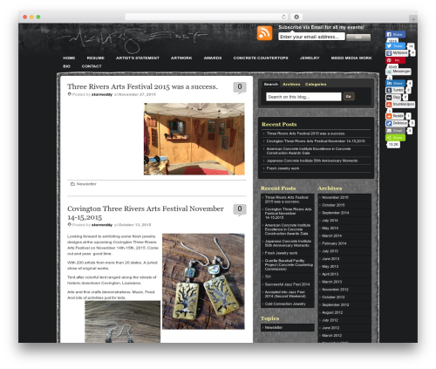Share via Messenger button
Image resolution: width=436 pixels, height=369 pixels.
(399, 72)
